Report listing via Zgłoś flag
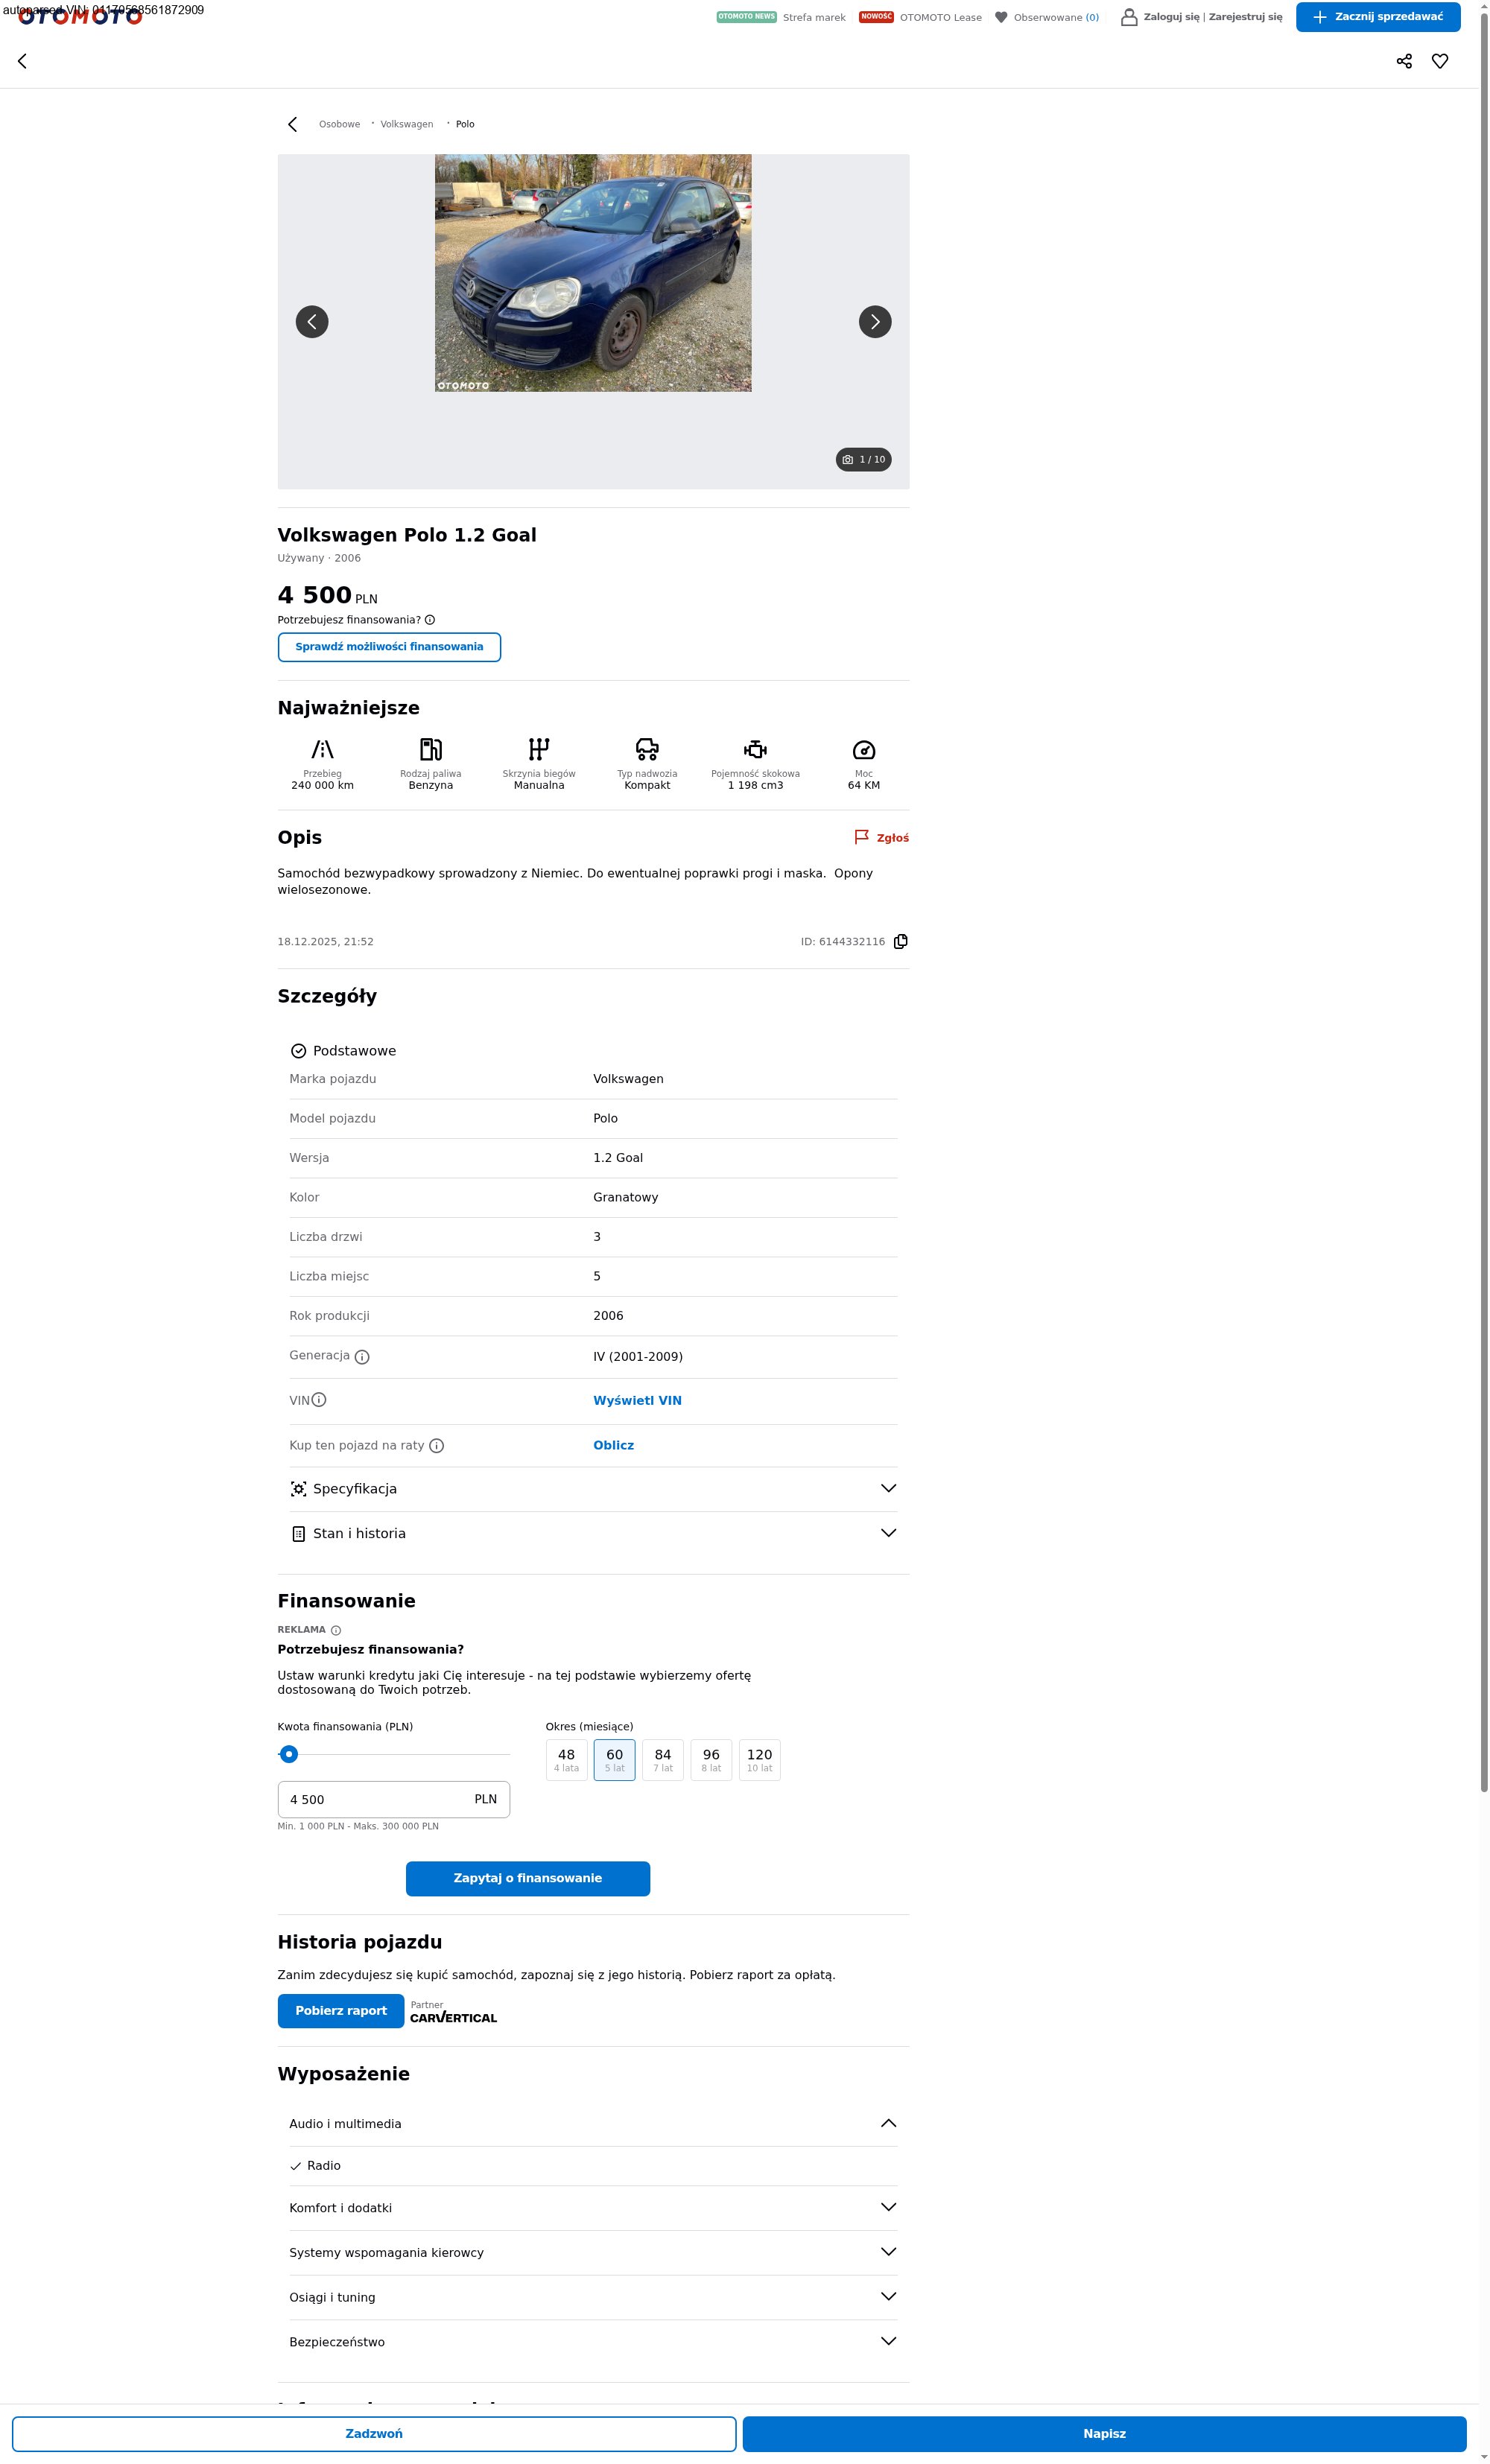This screenshot has width=1490, height=2464. point(881,837)
